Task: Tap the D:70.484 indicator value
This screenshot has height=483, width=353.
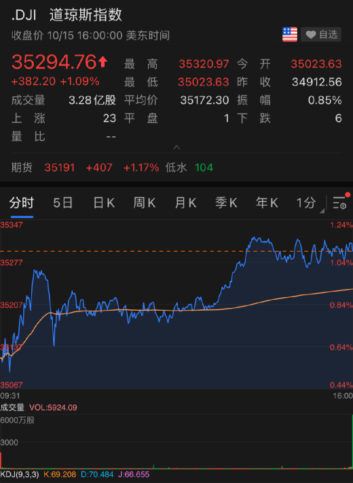Action: click(x=97, y=474)
